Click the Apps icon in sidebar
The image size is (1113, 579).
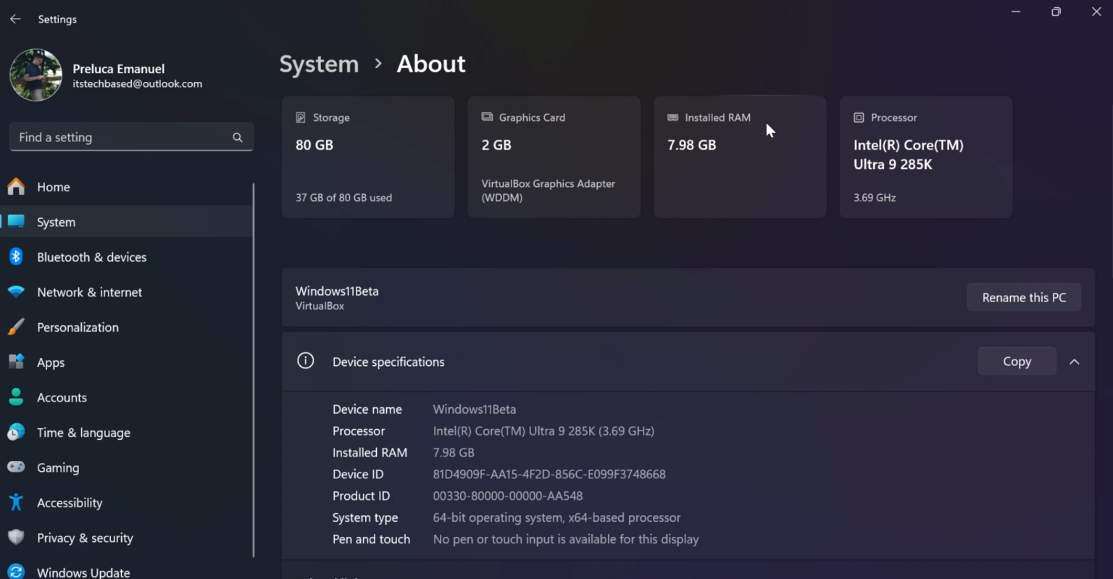click(x=16, y=362)
